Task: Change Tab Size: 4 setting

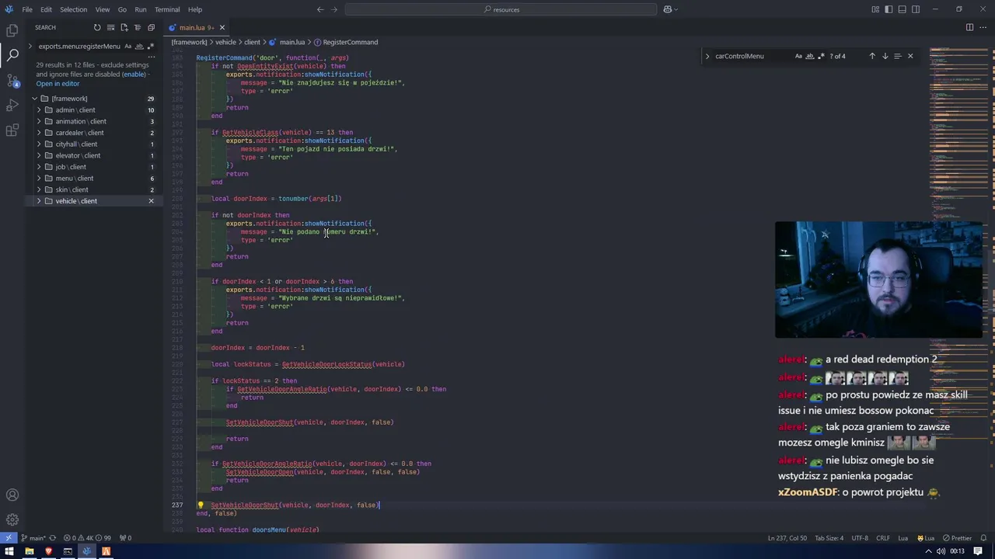Action: [x=829, y=538]
